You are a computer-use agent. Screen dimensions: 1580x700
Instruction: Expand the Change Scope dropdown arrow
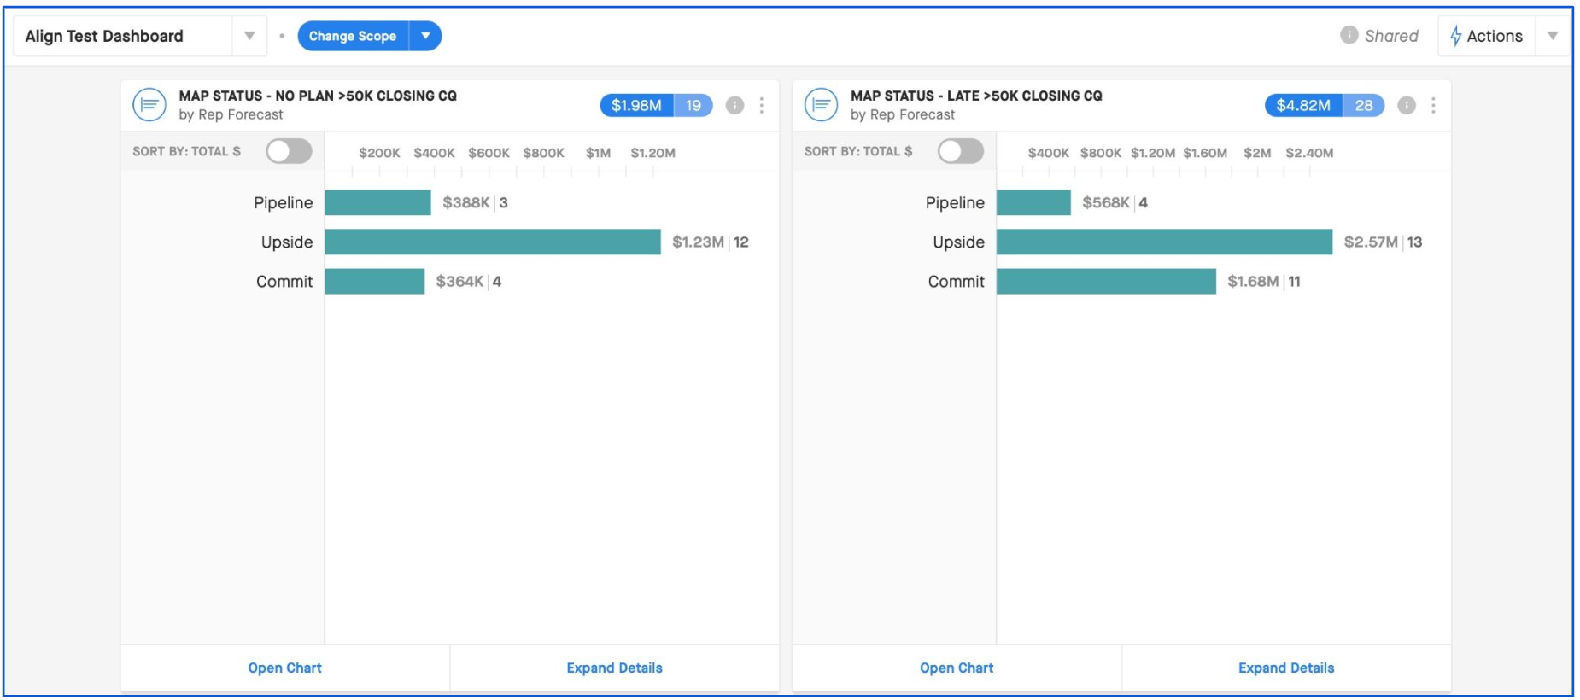point(425,36)
